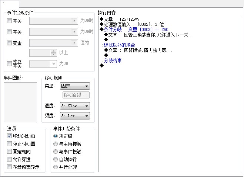Click the event graphic preview box
Image resolution: width=244 pixels, height=177 pixels.
[20, 103]
